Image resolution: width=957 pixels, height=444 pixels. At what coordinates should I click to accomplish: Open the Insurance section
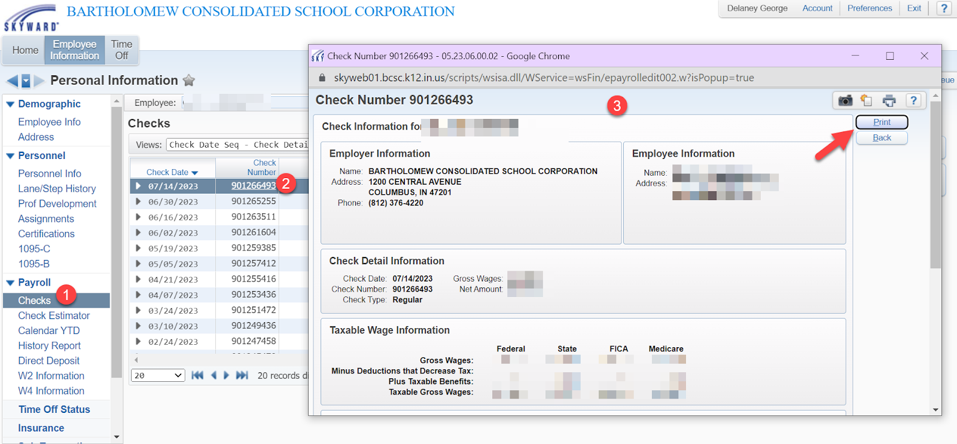click(x=41, y=428)
